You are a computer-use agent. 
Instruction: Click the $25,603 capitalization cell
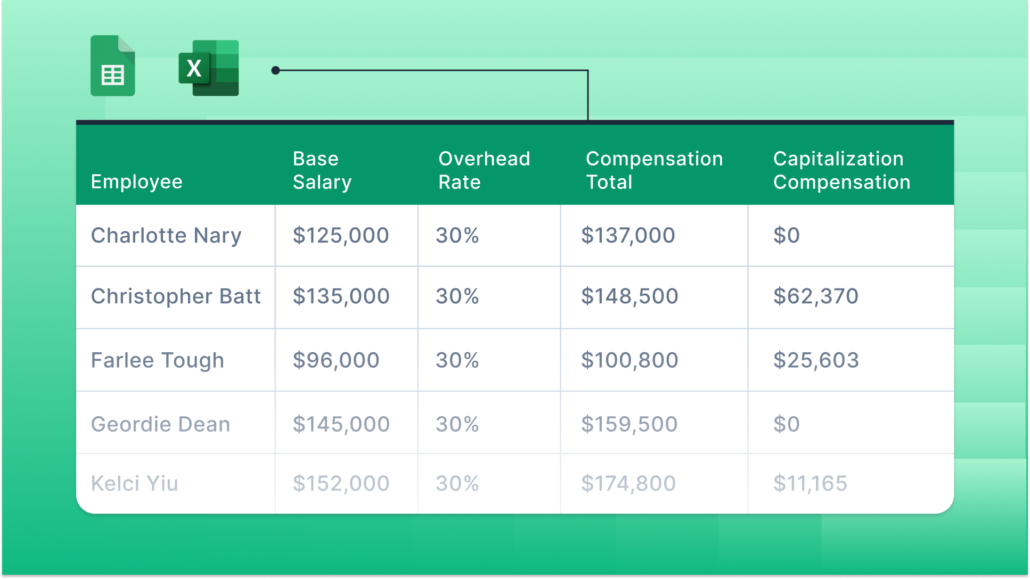tap(816, 360)
